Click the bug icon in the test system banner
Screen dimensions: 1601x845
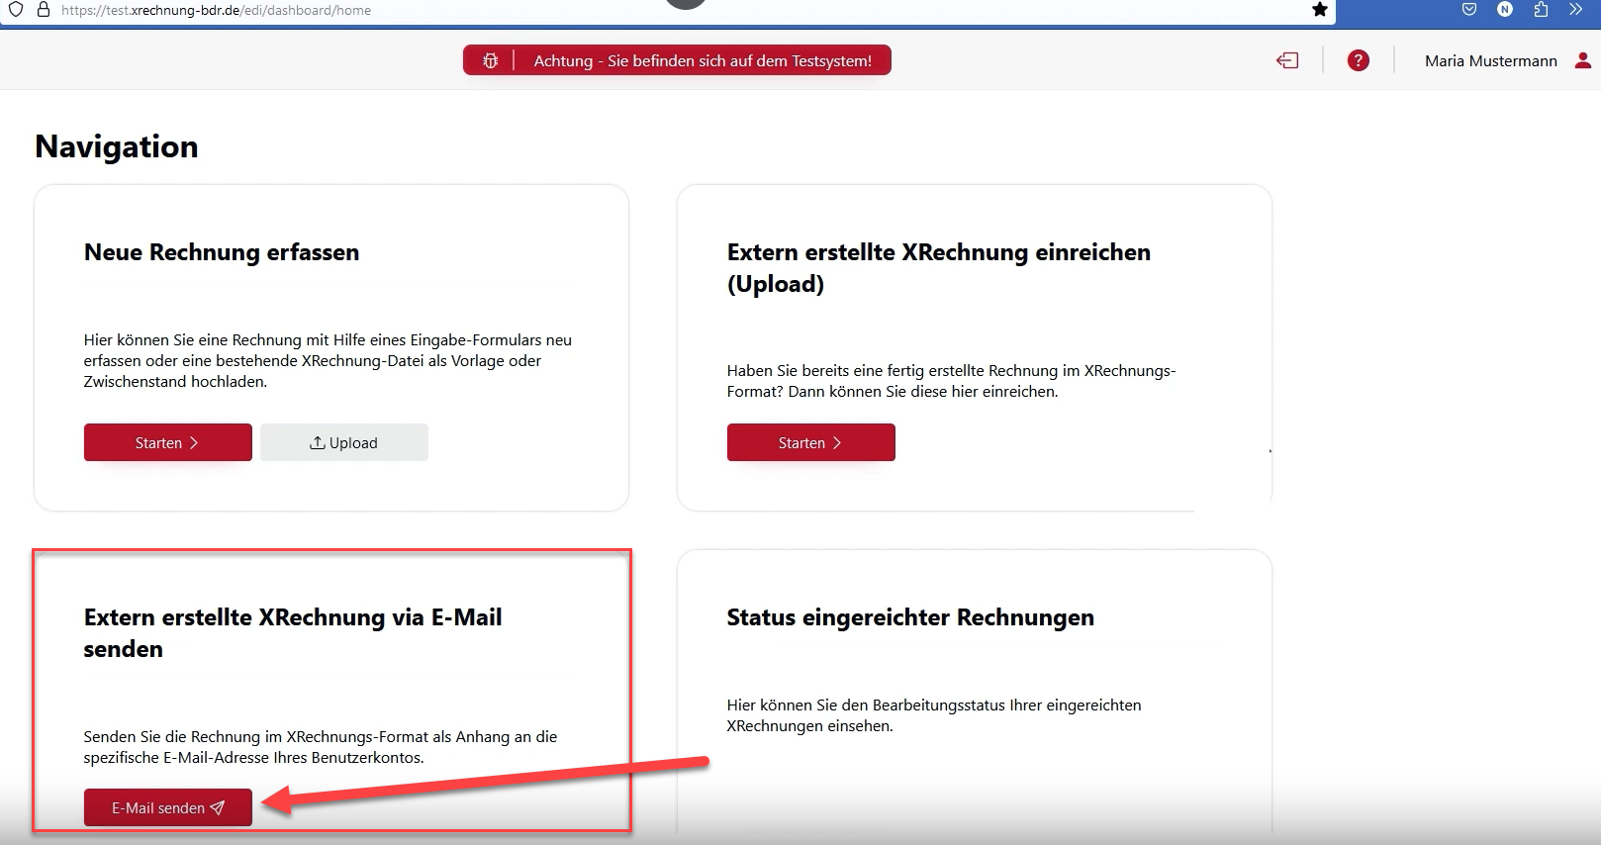[x=490, y=60]
